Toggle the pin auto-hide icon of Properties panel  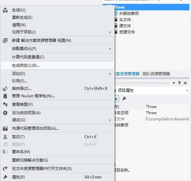179,83
